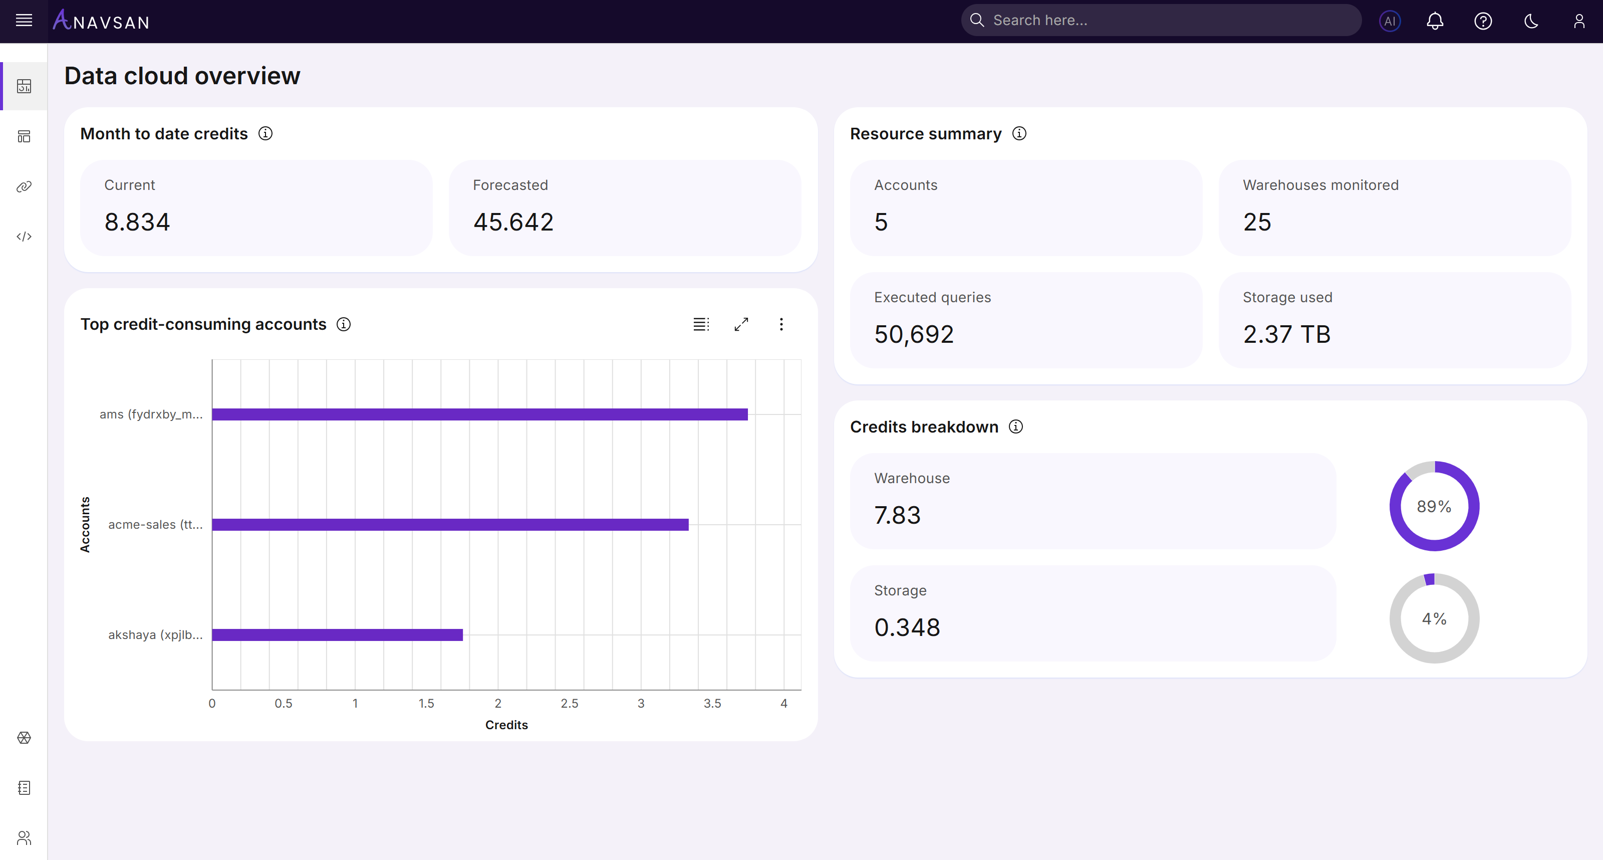This screenshot has height=860, width=1603.
Task: Show info for Credits breakdown
Action: click(x=1015, y=426)
